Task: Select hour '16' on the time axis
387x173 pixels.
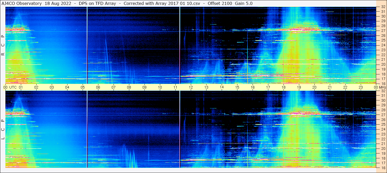Action: 253,87
